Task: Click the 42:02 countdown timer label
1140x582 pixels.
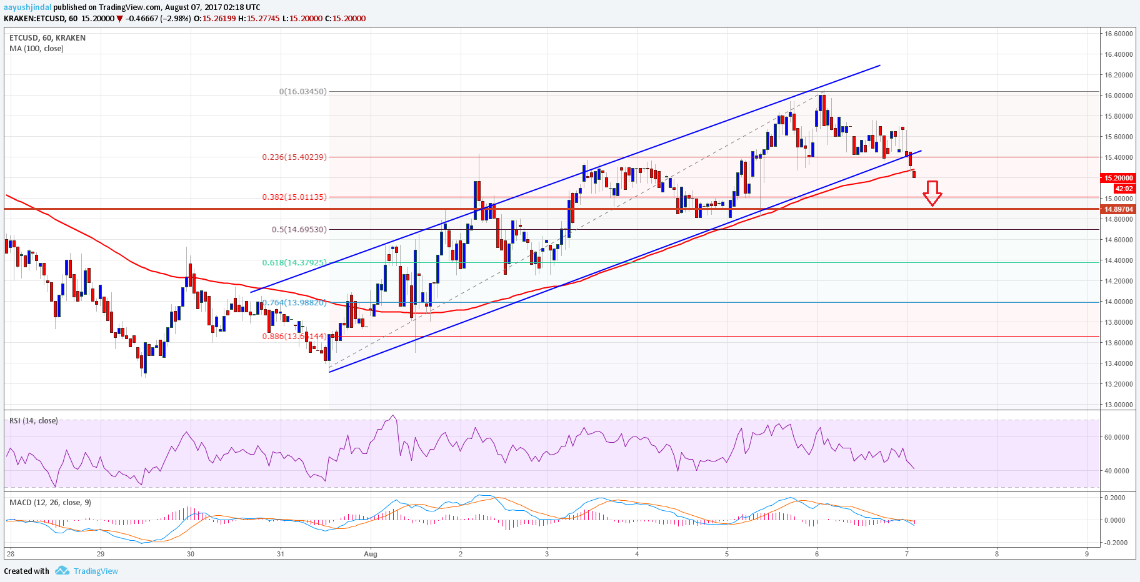Action: 1124,188
